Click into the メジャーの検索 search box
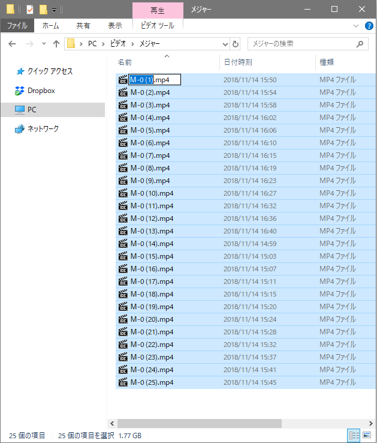This screenshot has width=377, height=443. click(300, 44)
